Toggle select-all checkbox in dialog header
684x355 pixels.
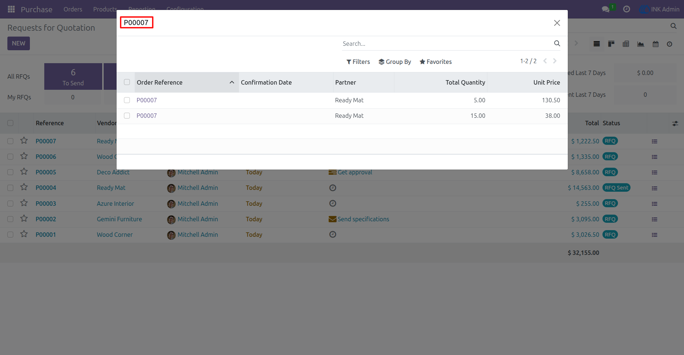click(x=127, y=82)
